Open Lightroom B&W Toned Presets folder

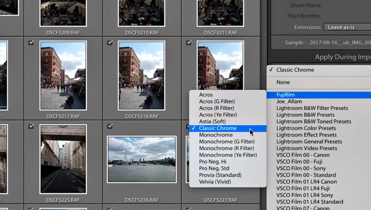coord(319,121)
